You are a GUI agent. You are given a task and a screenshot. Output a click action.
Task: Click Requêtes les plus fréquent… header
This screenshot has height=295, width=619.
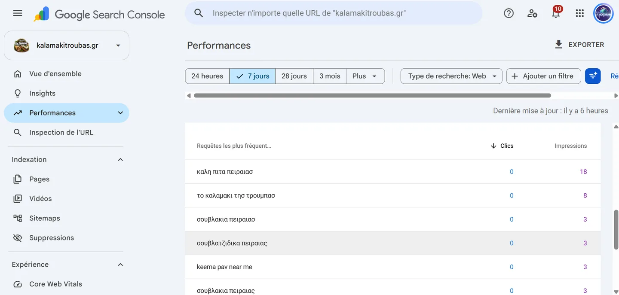coord(234,146)
